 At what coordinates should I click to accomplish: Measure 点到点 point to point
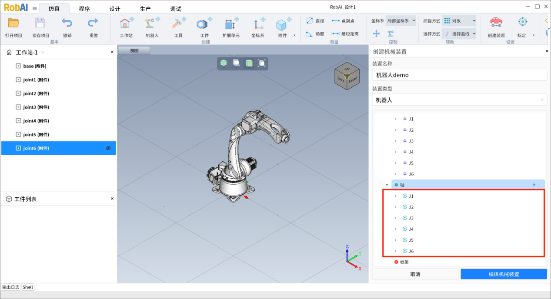tap(343, 21)
